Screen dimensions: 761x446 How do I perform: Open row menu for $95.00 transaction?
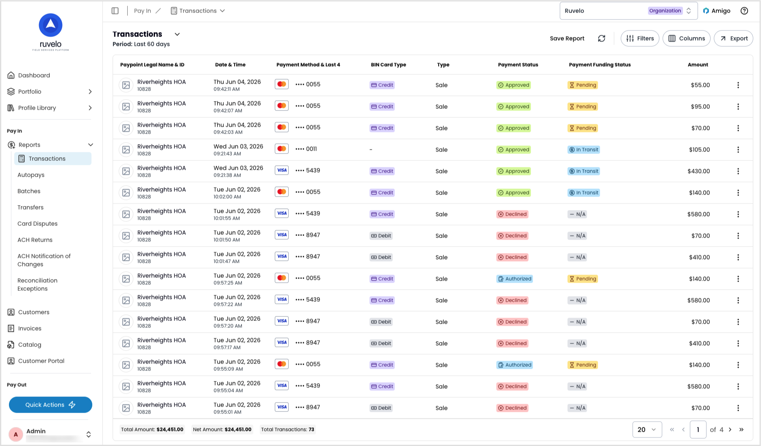(x=738, y=107)
